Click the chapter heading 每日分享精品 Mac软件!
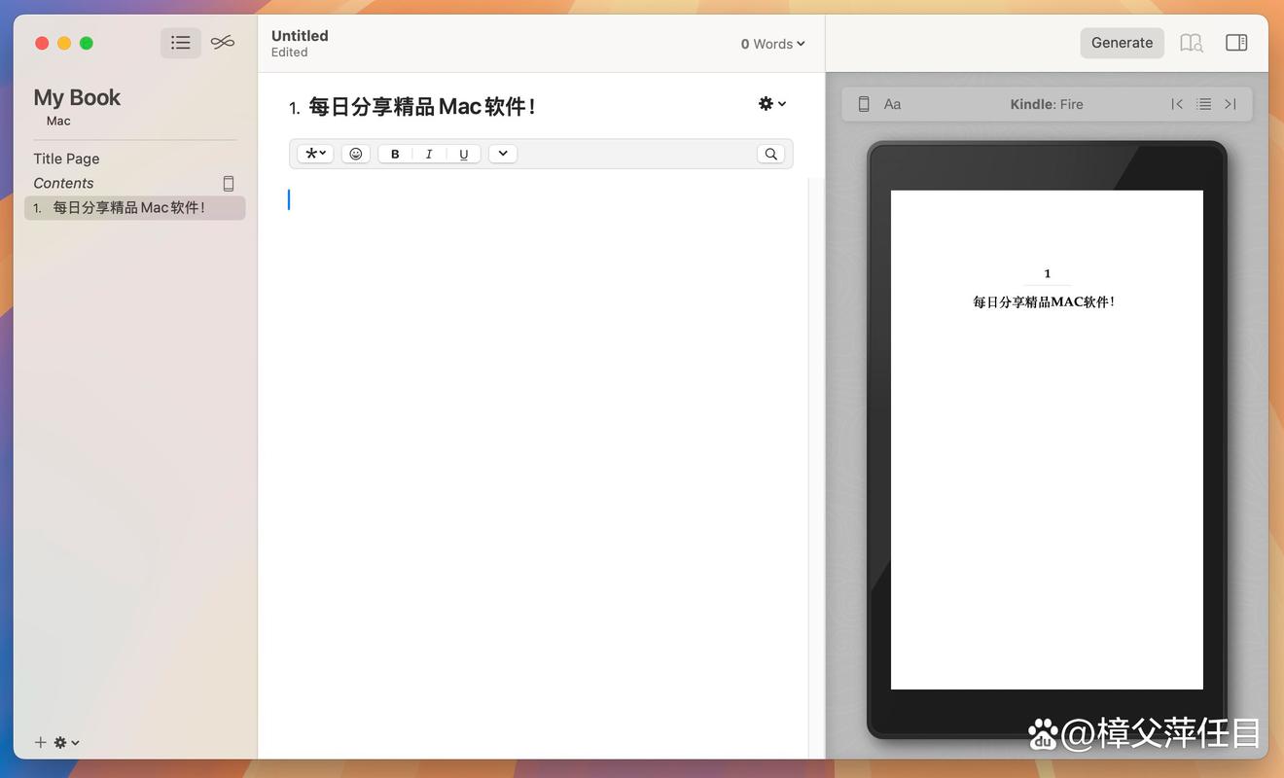The height and width of the screenshot is (778, 1284). (422, 107)
